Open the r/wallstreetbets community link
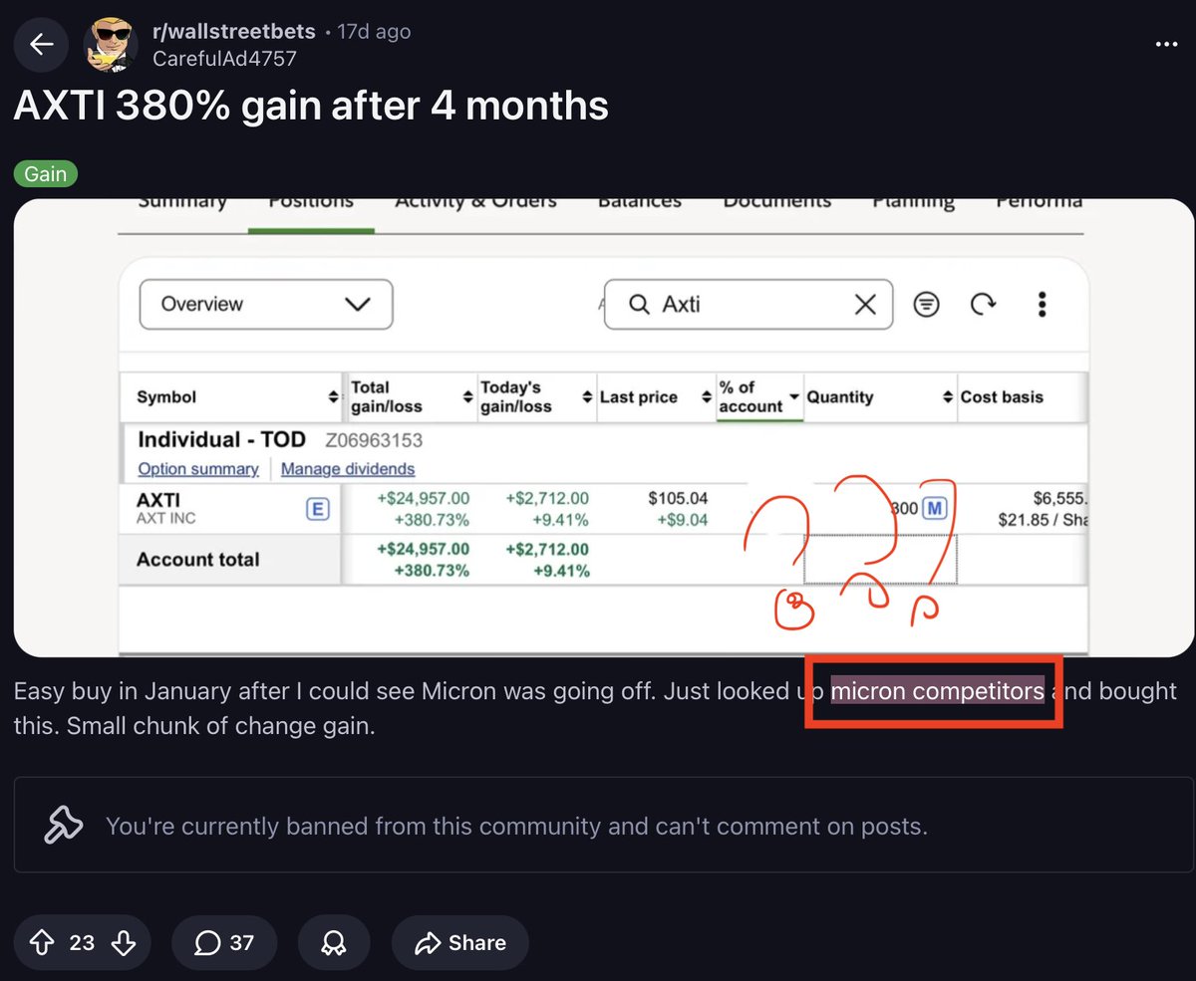The height and width of the screenshot is (981, 1196). pos(234,32)
